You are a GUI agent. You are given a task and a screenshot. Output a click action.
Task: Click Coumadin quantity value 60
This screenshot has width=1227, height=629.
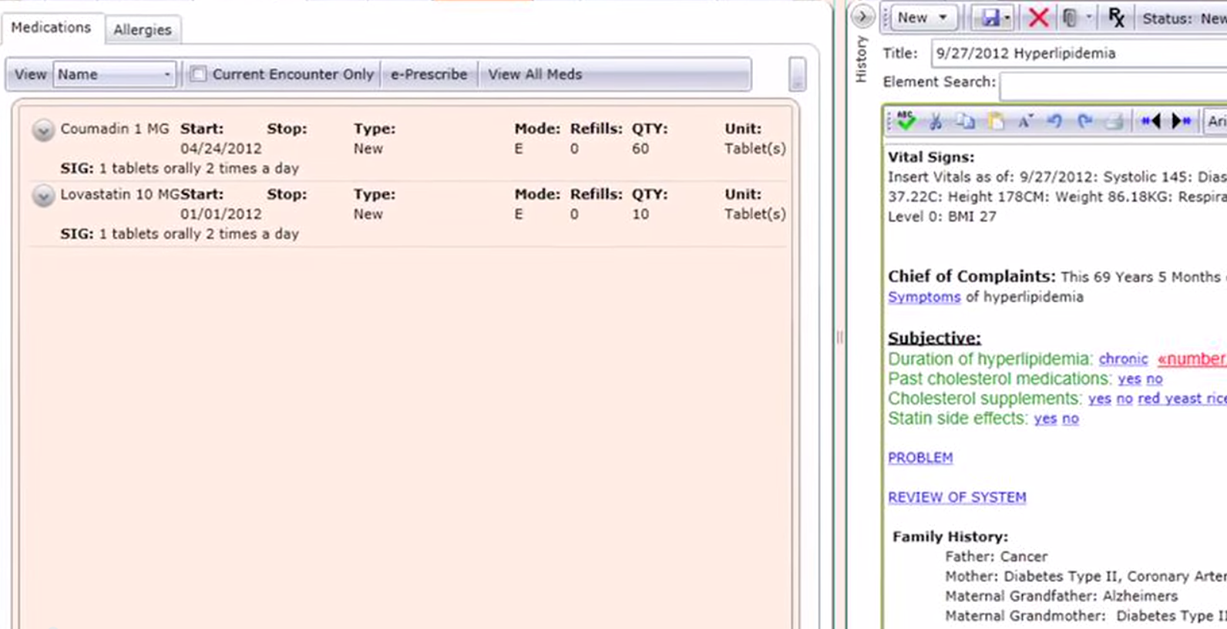[x=640, y=149]
